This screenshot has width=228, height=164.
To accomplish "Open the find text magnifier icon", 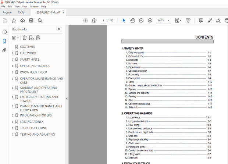I will point(40,21).
